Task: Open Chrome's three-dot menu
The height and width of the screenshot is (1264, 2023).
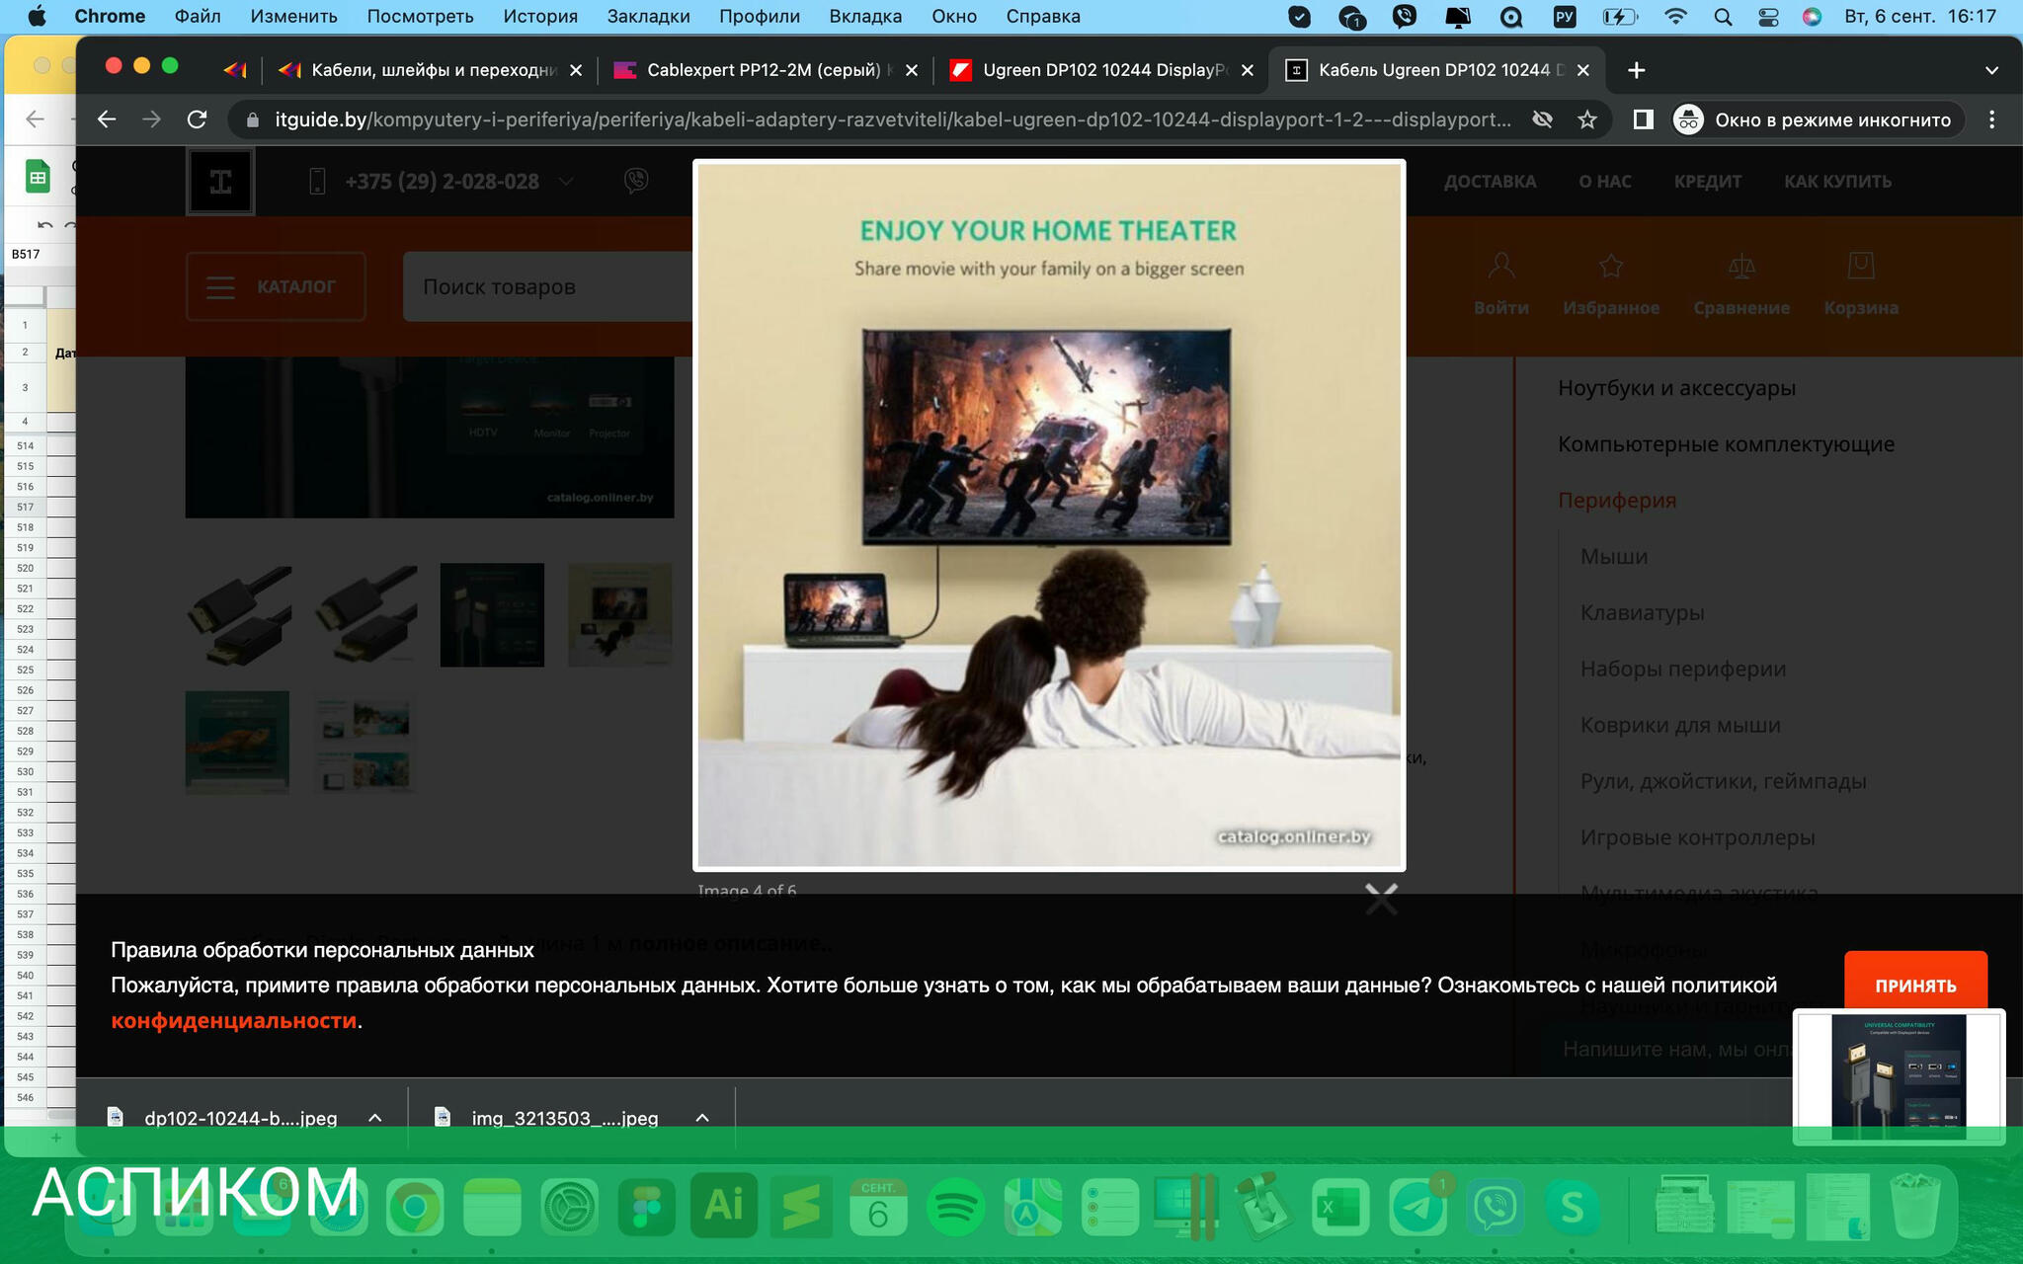Action: coord(1991,119)
